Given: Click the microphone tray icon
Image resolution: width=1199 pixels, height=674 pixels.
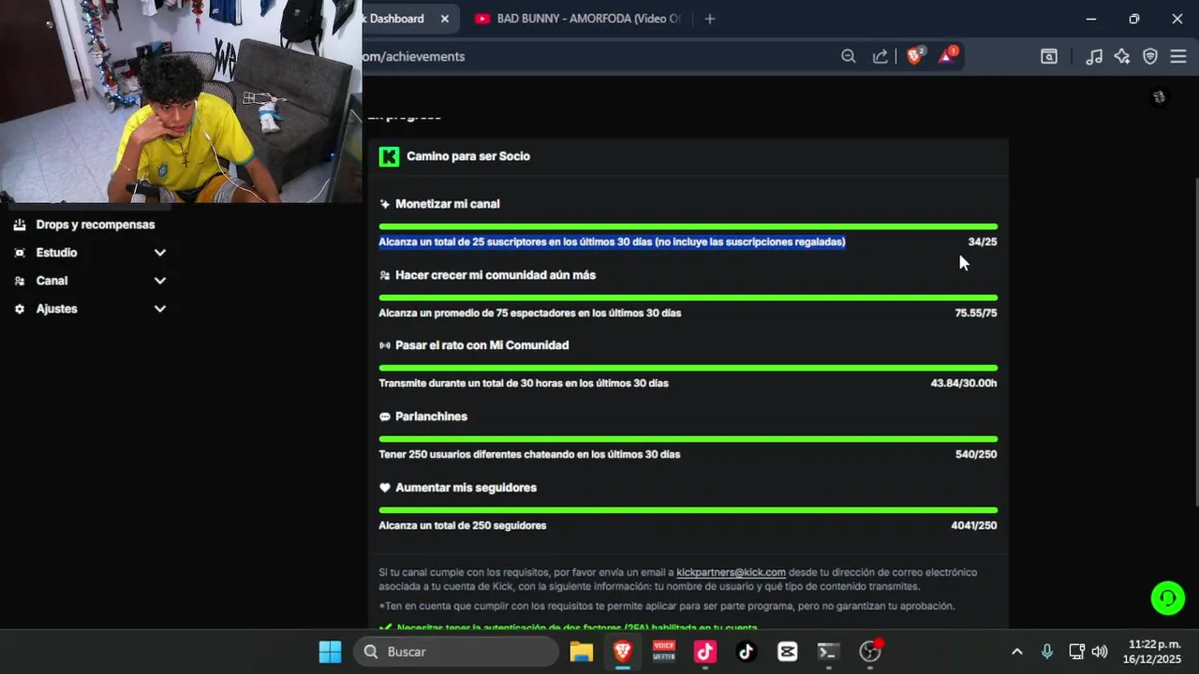Looking at the screenshot, I should pos(1047,652).
